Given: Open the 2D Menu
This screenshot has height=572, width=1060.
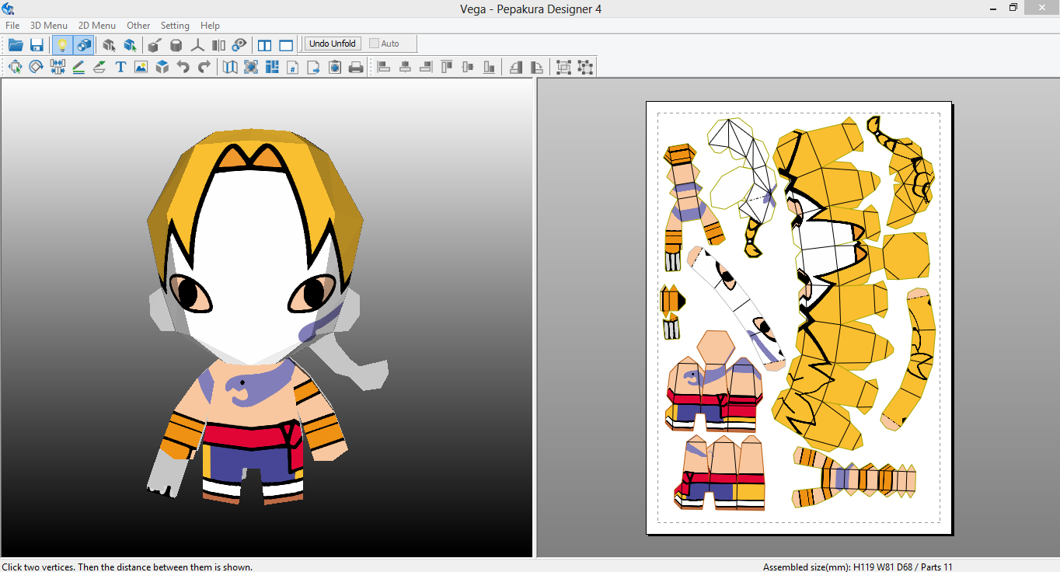Looking at the screenshot, I should point(97,26).
